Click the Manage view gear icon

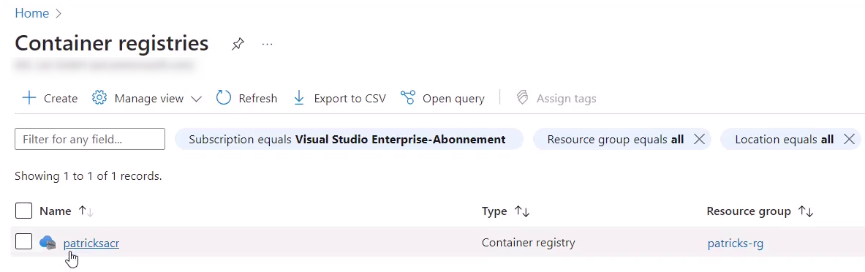pos(99,98)
